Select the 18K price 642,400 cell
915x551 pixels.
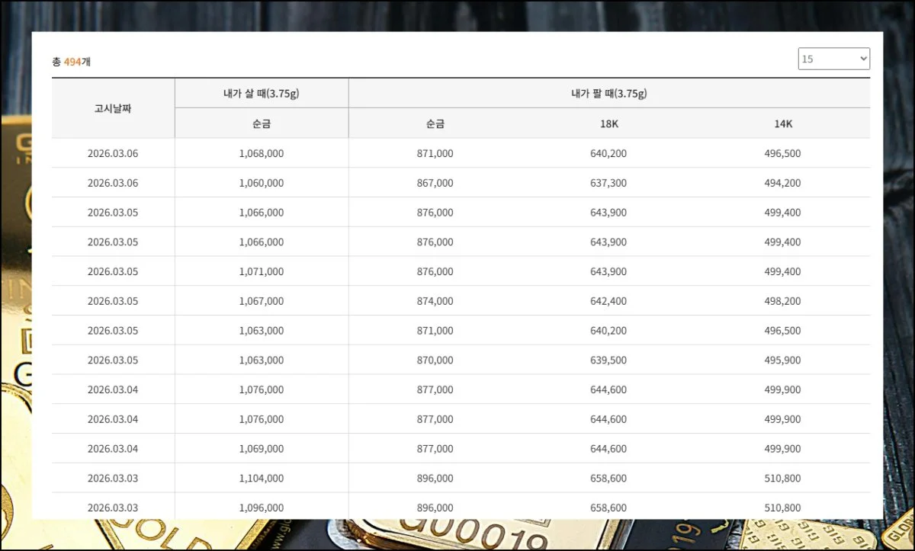608,301
